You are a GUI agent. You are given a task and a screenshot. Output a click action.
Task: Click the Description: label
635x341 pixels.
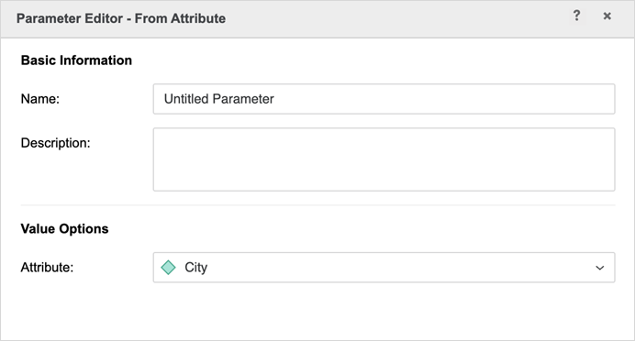pos(55,143)
